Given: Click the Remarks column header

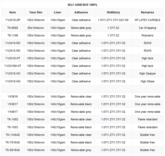Looking at the screenshot, I should 148,12.
